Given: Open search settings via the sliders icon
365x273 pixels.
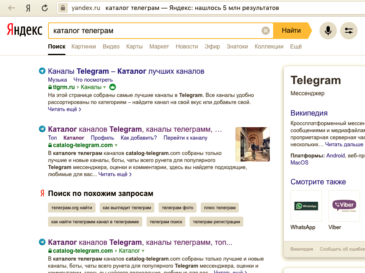Looking at the screenshot, I should (x=349, y=31).
